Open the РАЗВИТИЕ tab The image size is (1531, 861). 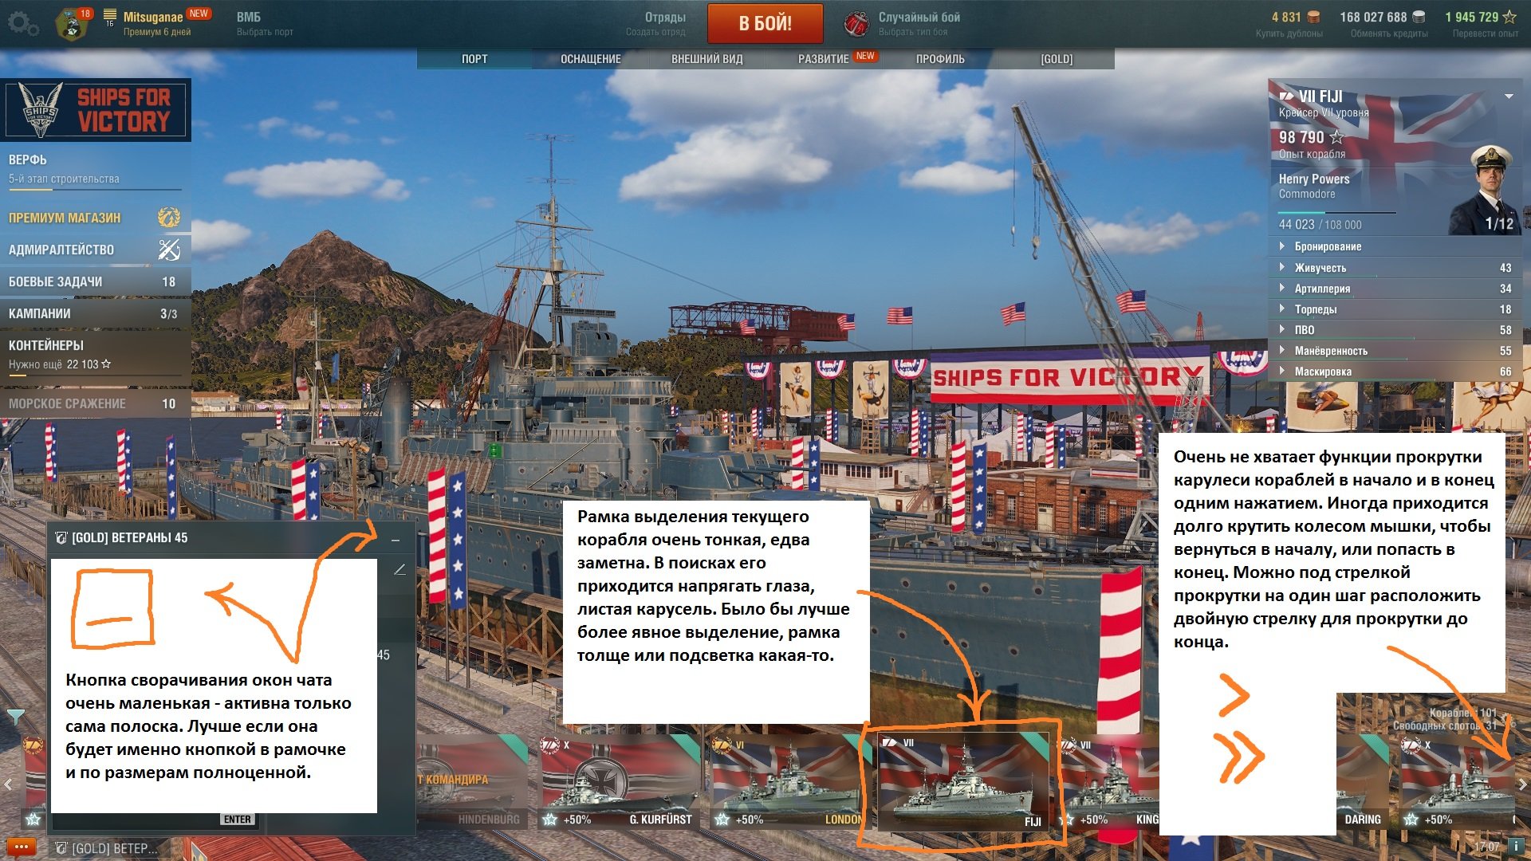tap(823, 59)
